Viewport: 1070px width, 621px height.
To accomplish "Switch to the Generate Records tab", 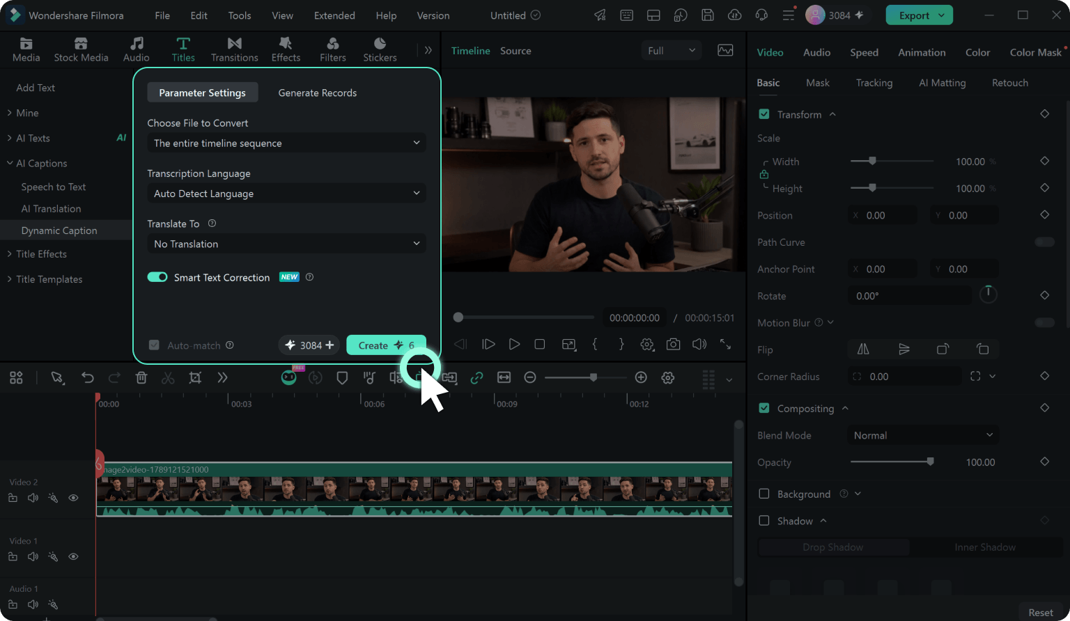I will click(318, 93).
